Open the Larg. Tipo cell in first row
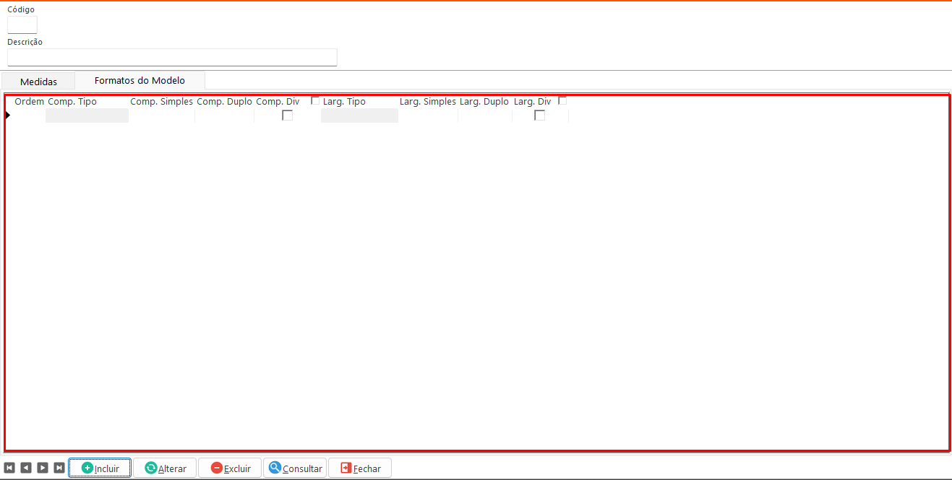This screenshot has width=952, height=480. [x=359, y=115]
